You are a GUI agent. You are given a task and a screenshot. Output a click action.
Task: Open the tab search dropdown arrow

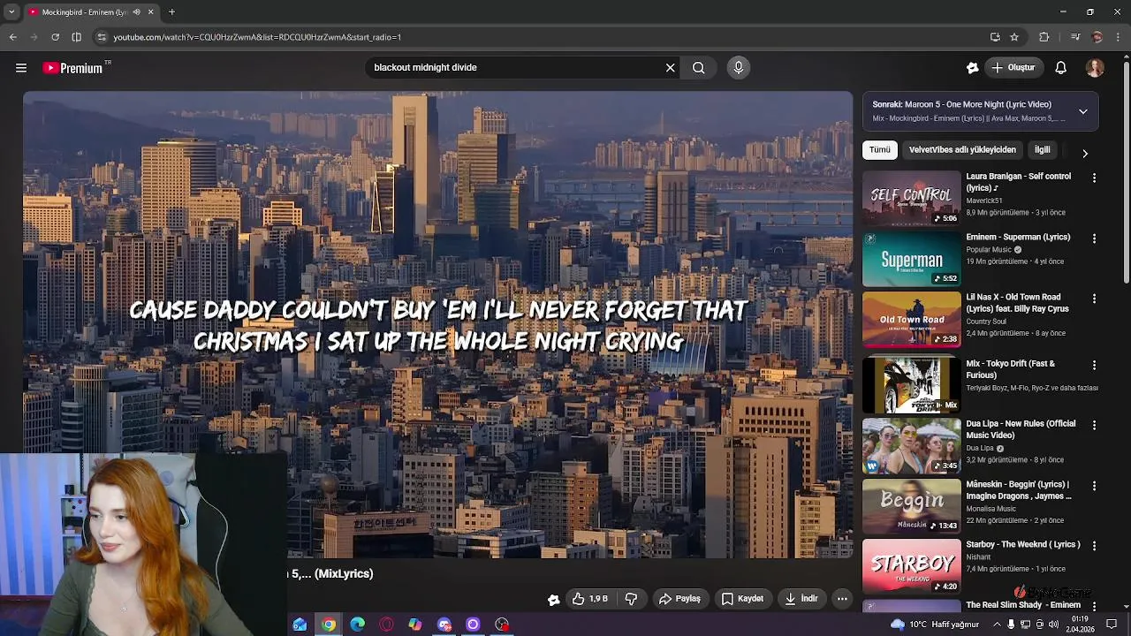(x=11, y=12)
